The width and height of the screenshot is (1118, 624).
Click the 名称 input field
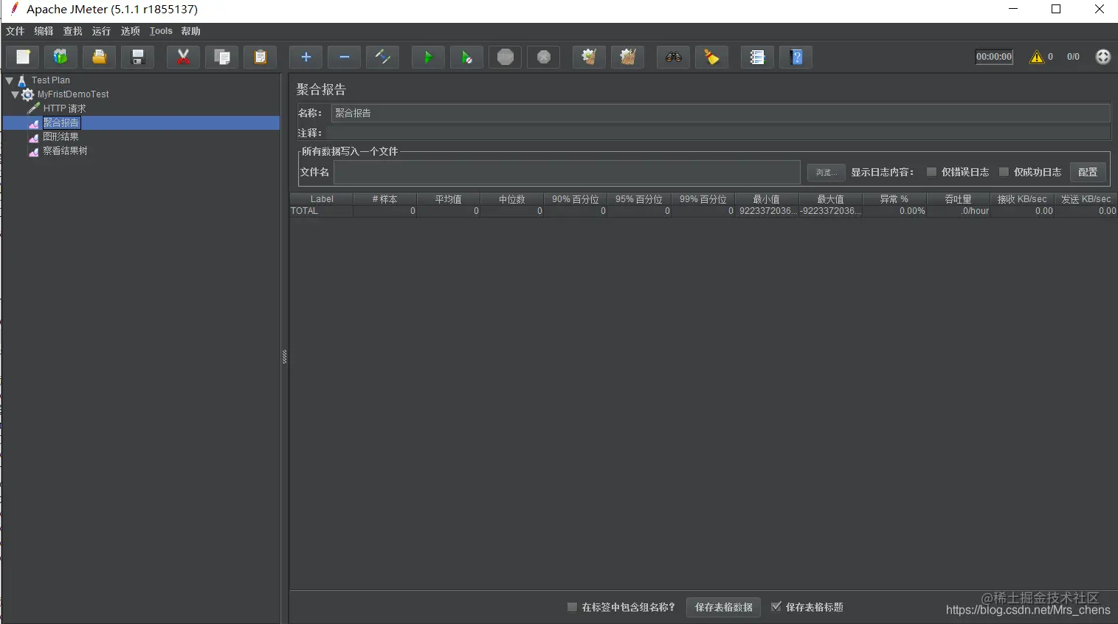(720, 113)
